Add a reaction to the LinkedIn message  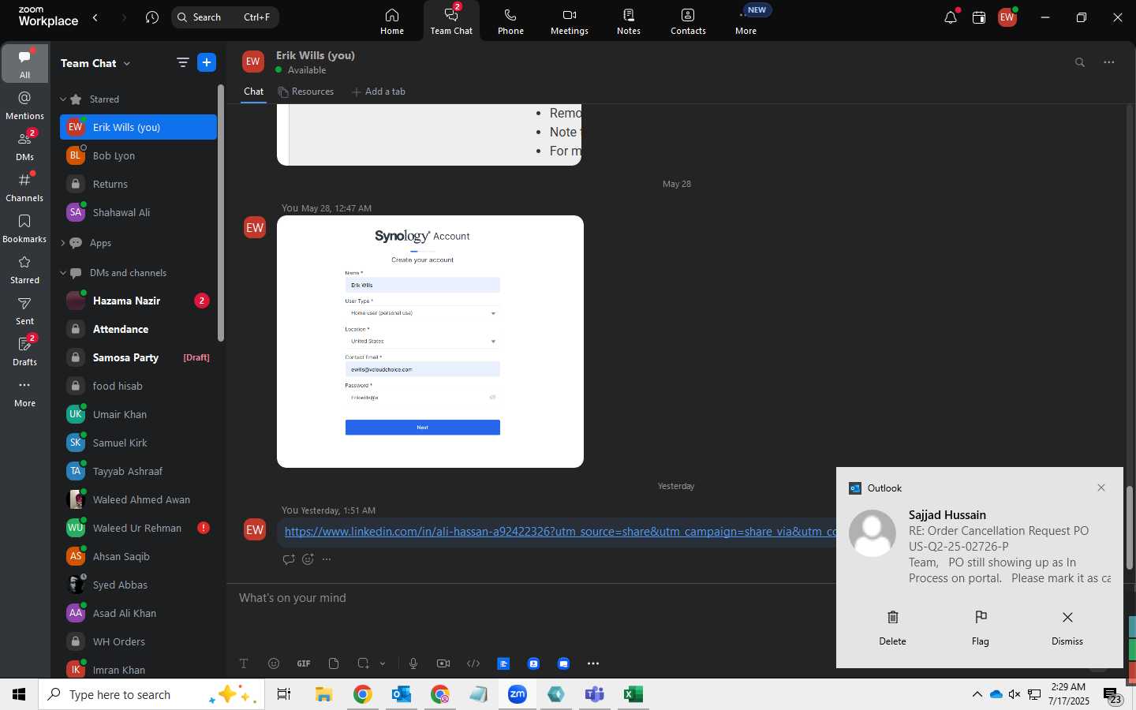click(308, 559)
